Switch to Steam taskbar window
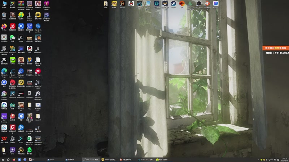Screen dimensions: 289x162 pyautogui.click(x=55, y=160)
